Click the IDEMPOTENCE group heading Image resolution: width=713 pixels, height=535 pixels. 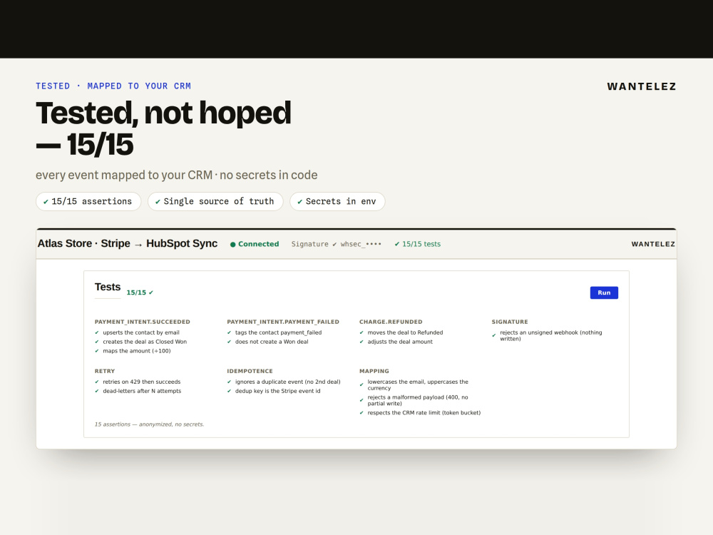click(250, 371)
